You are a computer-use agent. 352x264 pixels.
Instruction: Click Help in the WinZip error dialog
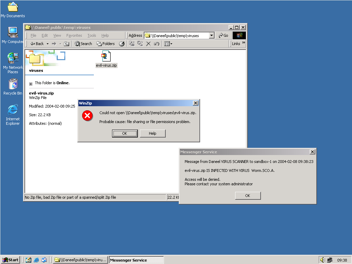coord(152,133)
